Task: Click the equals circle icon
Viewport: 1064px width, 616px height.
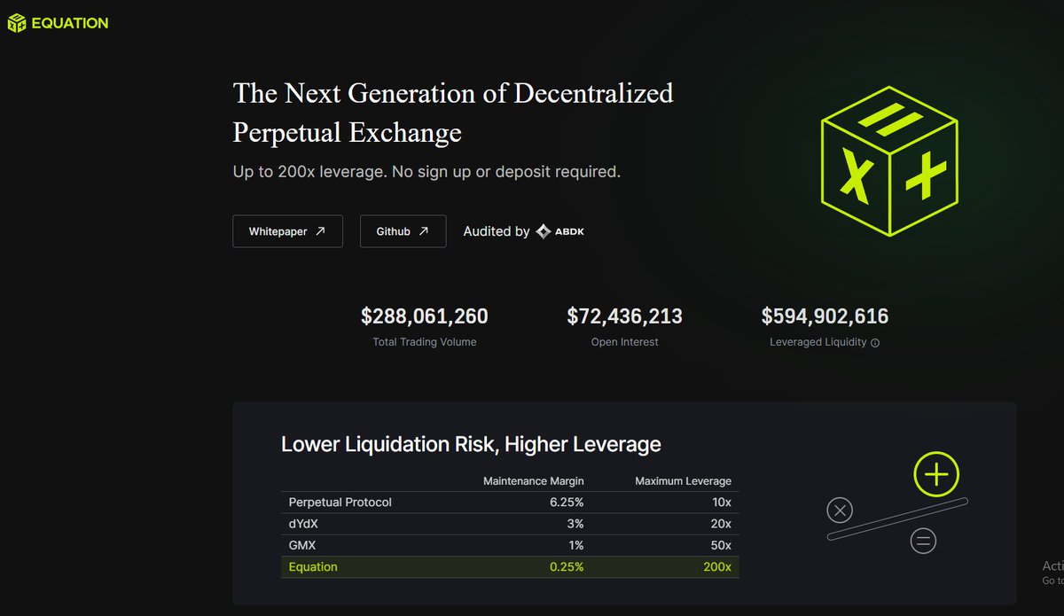Action: click(923, 541)
